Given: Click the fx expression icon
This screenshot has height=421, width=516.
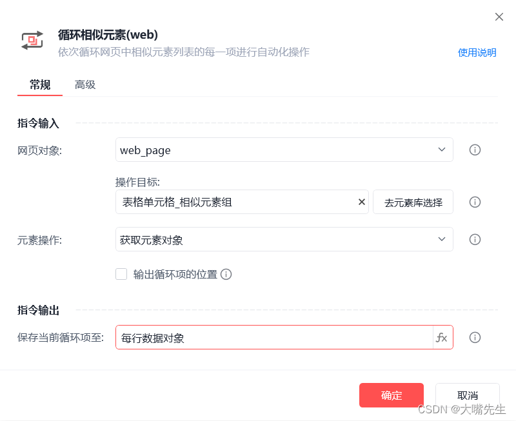Looking at the screenshot, I should point(442,337).
